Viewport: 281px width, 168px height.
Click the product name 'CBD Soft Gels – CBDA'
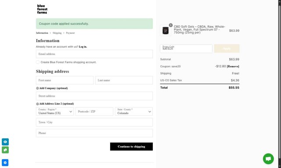pos(199,29)
